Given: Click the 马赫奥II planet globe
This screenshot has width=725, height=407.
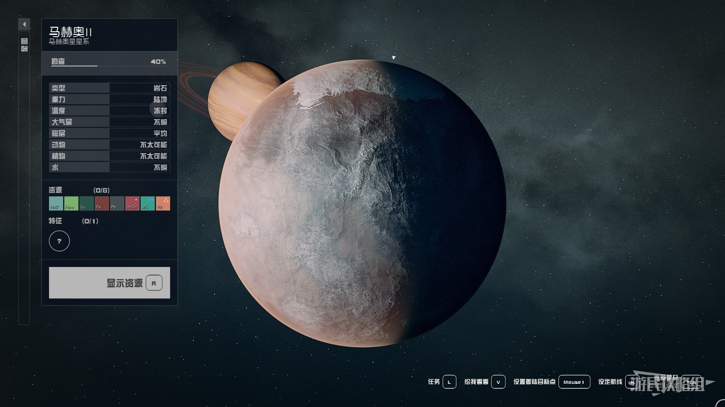Looking at the screenshot, I should point(362,203).
